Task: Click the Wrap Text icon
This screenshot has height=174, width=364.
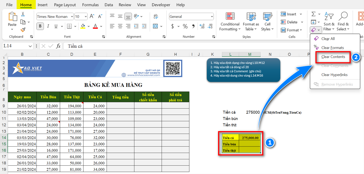Action: tap(156, 17)
